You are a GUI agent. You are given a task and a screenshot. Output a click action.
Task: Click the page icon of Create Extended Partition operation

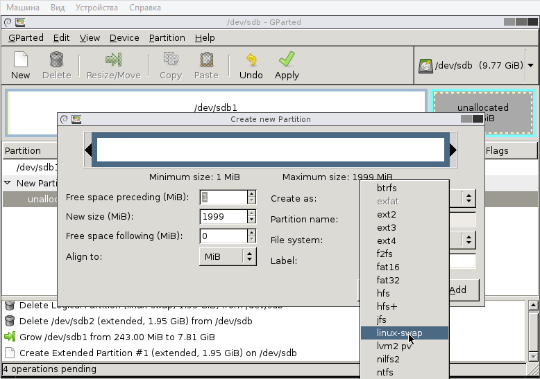click(10, 353)
